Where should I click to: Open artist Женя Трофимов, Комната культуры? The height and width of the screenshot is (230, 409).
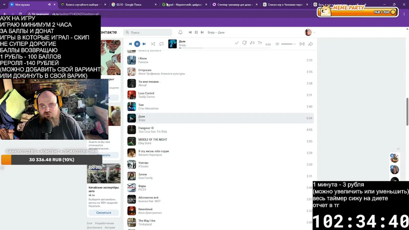(x=162, y=74)
